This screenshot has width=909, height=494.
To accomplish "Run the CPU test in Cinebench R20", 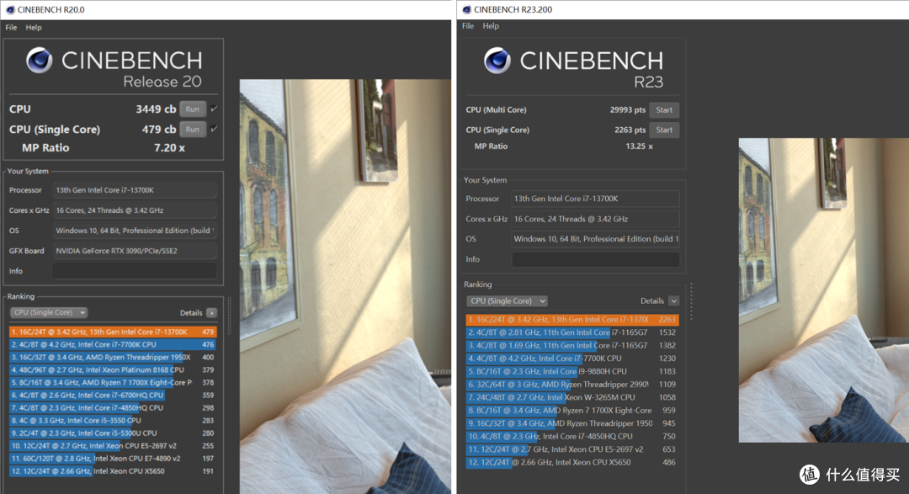I will point(193,109).
